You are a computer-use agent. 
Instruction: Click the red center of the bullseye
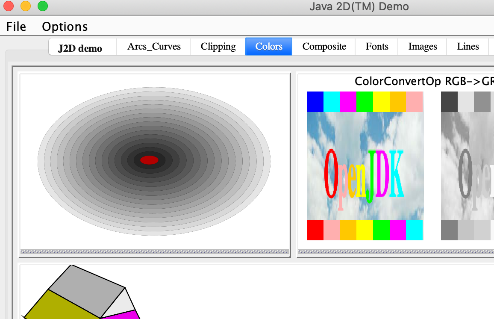click(150, 160)
